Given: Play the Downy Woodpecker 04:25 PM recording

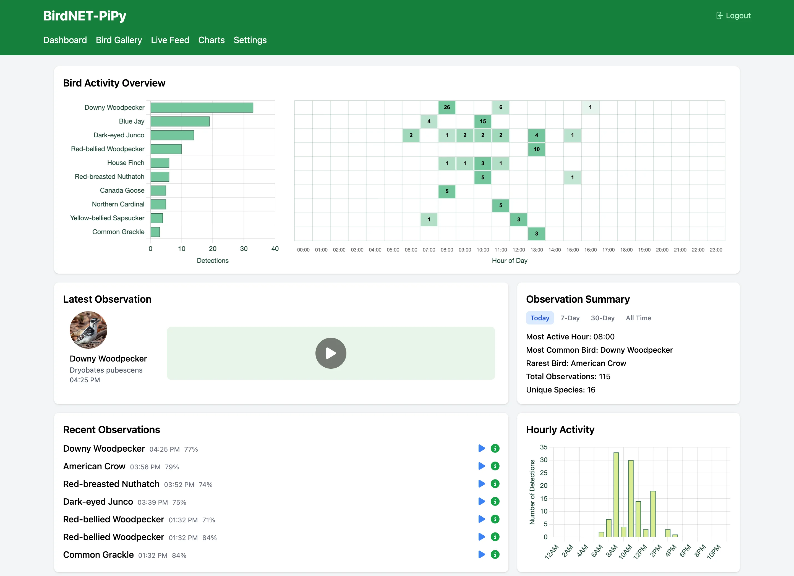Looking at the screenshot, I should pyautogui.click(x=481, y=448).
